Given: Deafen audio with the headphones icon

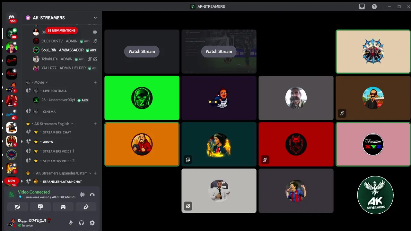Looking at the screenshot, I should (x=82, y=223).
